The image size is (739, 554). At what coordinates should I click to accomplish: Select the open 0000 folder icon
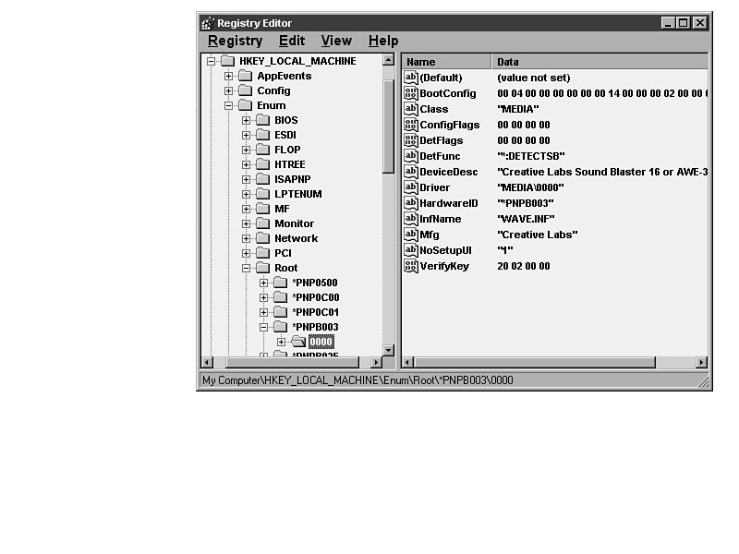(x=297, y=342)
